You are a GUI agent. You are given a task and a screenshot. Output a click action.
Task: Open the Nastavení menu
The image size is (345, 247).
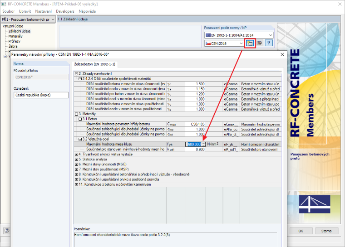43,11
